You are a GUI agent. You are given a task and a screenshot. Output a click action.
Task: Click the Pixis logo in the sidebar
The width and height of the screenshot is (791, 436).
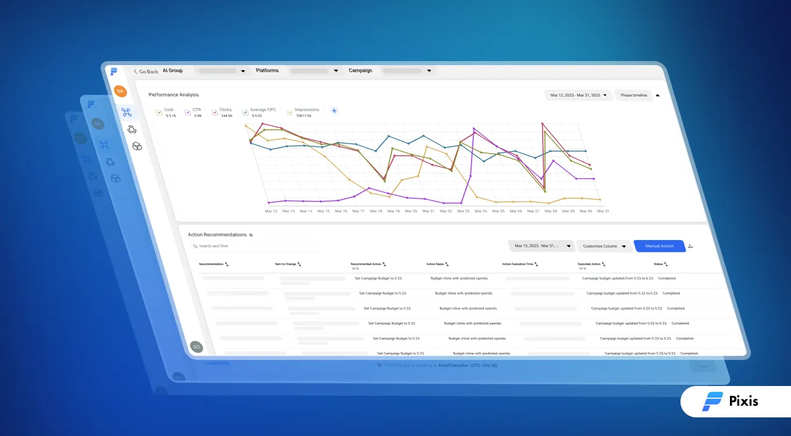coord(113,72)
